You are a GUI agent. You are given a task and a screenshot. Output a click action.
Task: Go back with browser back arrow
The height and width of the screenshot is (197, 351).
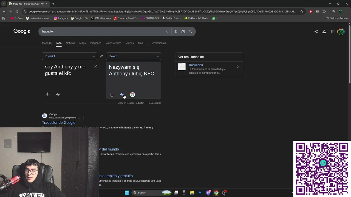pos(4,11)
